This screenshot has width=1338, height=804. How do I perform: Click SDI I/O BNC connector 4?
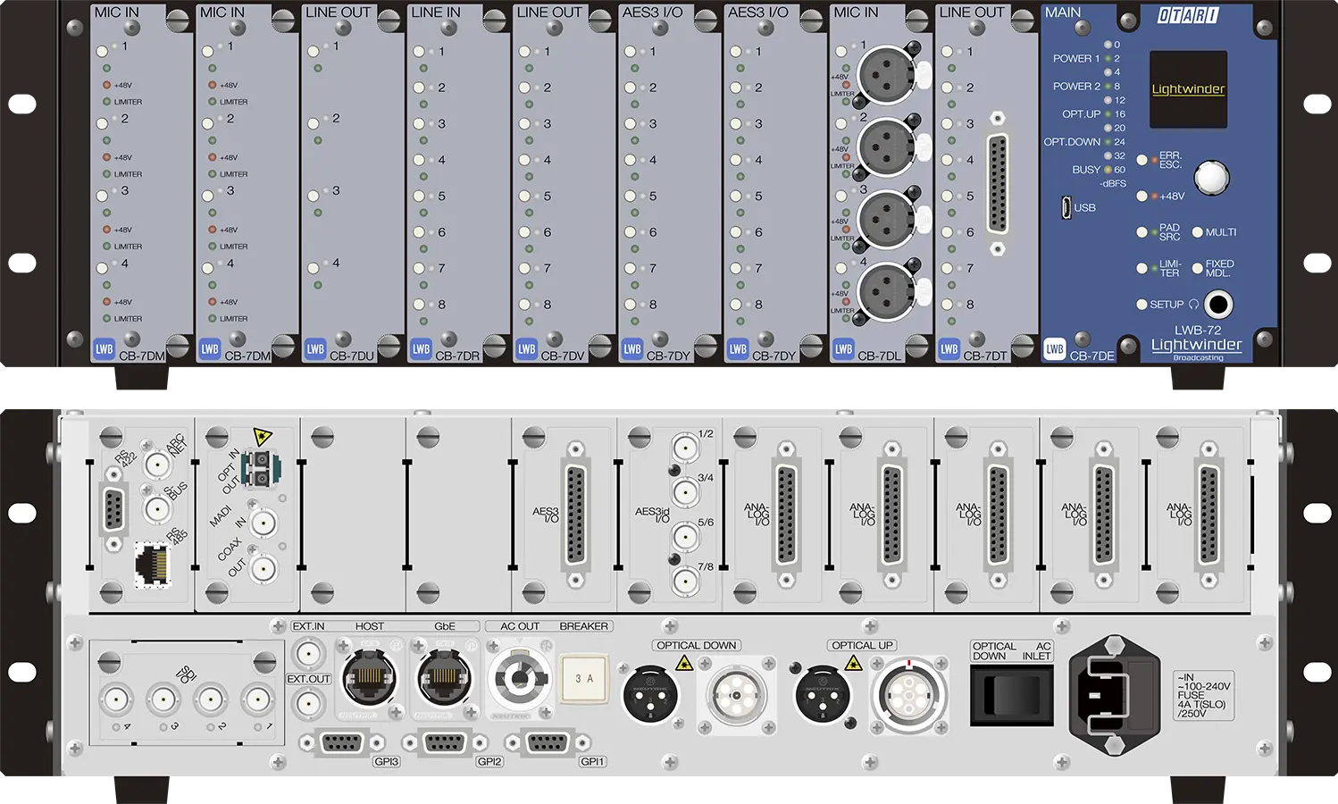click(x=116, y=699)
